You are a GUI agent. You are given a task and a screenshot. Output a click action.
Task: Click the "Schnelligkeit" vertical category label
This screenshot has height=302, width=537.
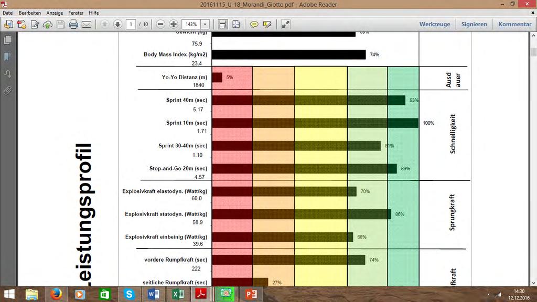[453, 134]
